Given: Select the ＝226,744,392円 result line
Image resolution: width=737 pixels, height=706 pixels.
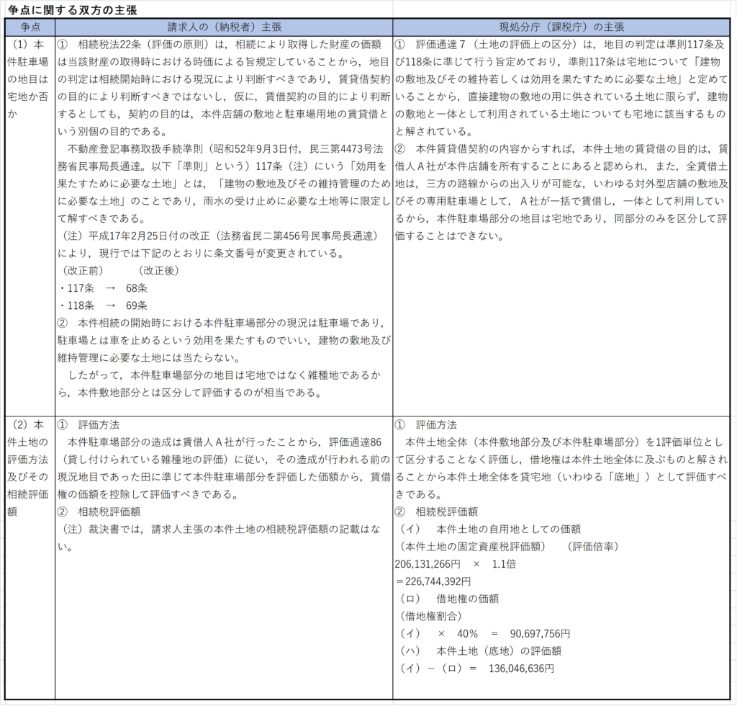Looking at the screenshot, I should pyautogui.click(x=433, y=581).
